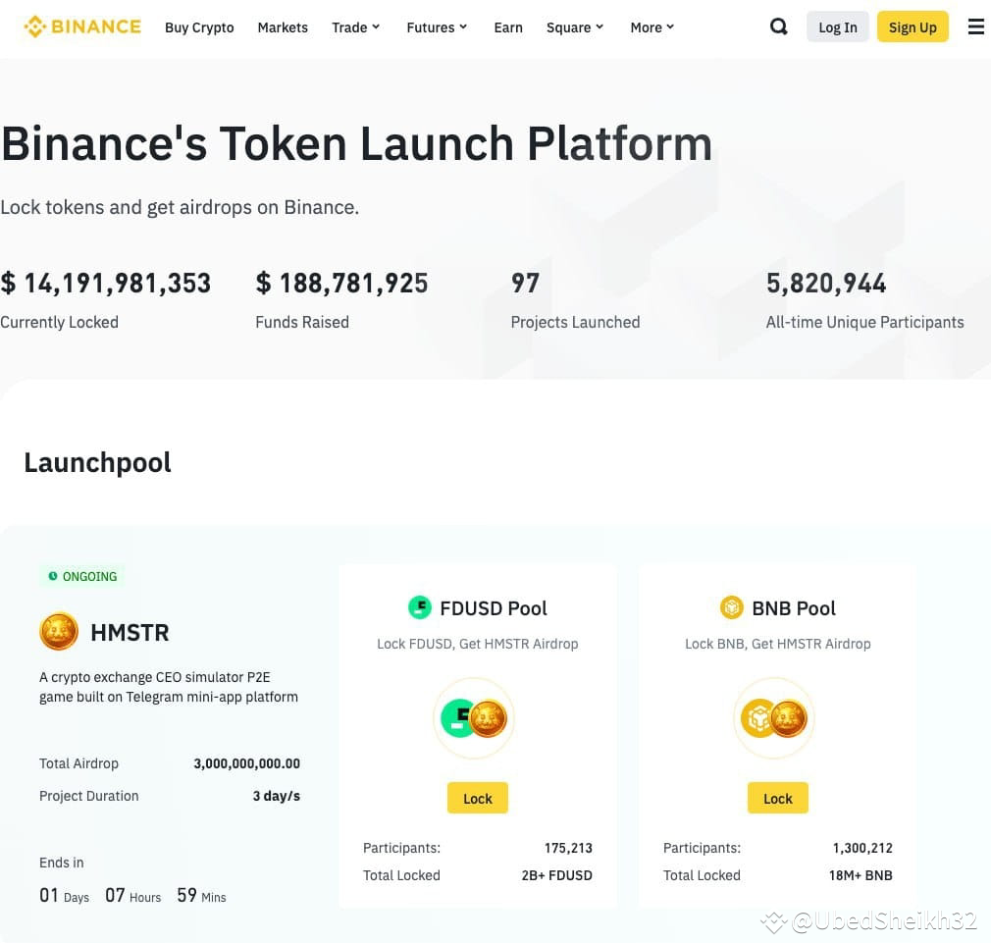Open the Earn menu item
991x943 pixels.
[508, 27]
